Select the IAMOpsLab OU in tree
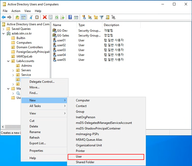192x166 pixels. tap(24, 56)
